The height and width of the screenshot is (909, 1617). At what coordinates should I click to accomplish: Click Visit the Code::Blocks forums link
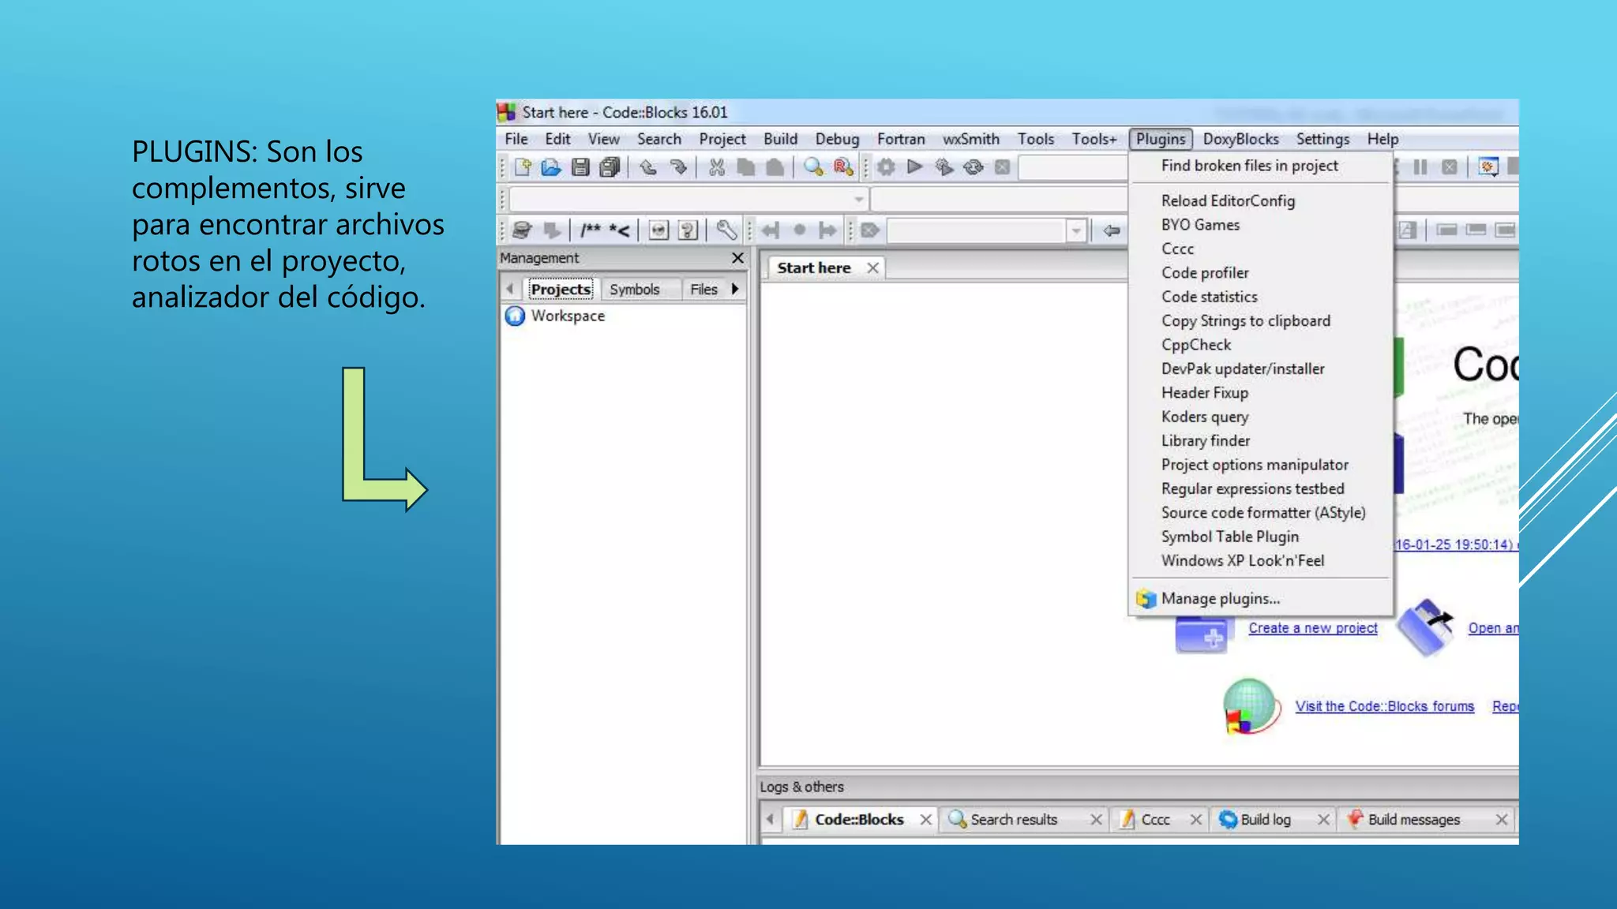tap(1384, 706)
